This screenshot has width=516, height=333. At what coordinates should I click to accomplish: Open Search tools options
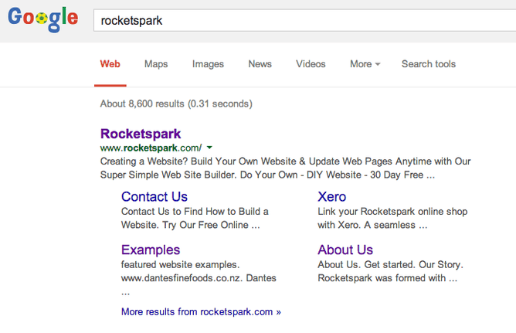click(x=428, y=64)
